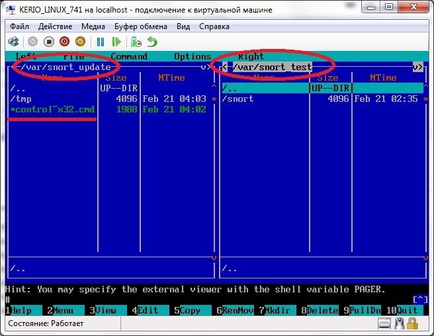Toggle the [^] command line expander
This screenshot has height=336, width=434.
click(x=420, y=300)
